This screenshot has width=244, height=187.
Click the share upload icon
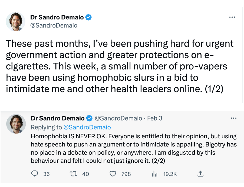[201, 174]
